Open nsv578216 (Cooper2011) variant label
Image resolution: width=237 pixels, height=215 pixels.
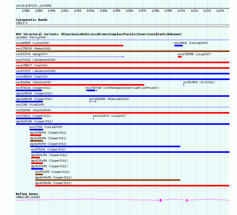pos(34,88)
